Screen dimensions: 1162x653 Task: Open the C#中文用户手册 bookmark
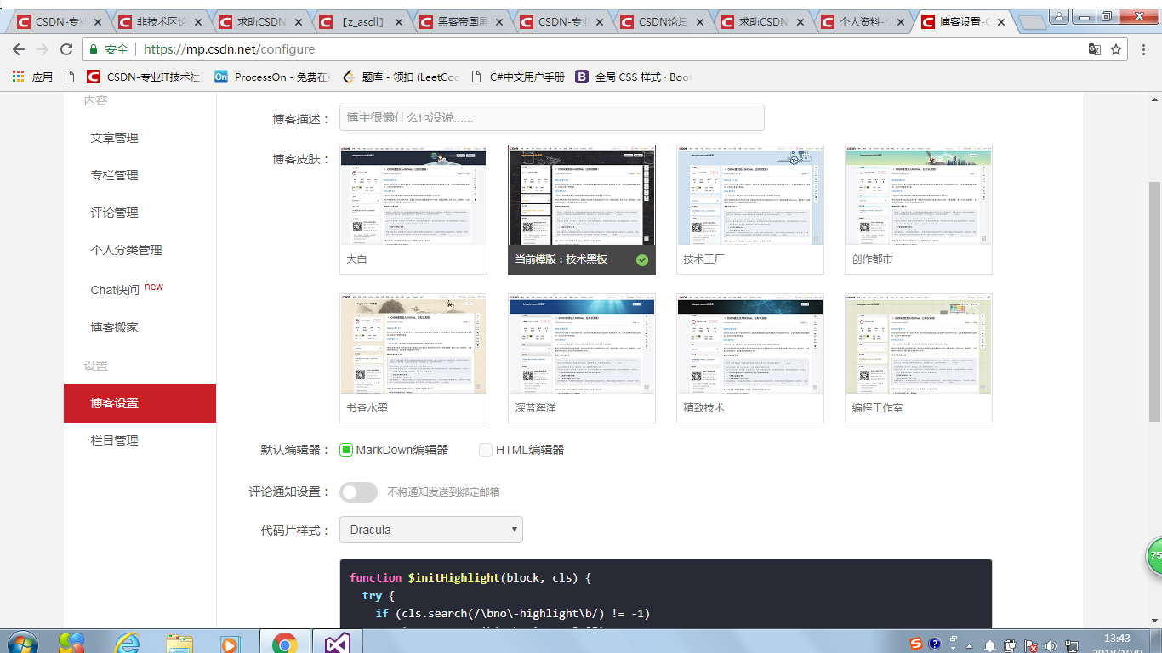pos(517,77)
